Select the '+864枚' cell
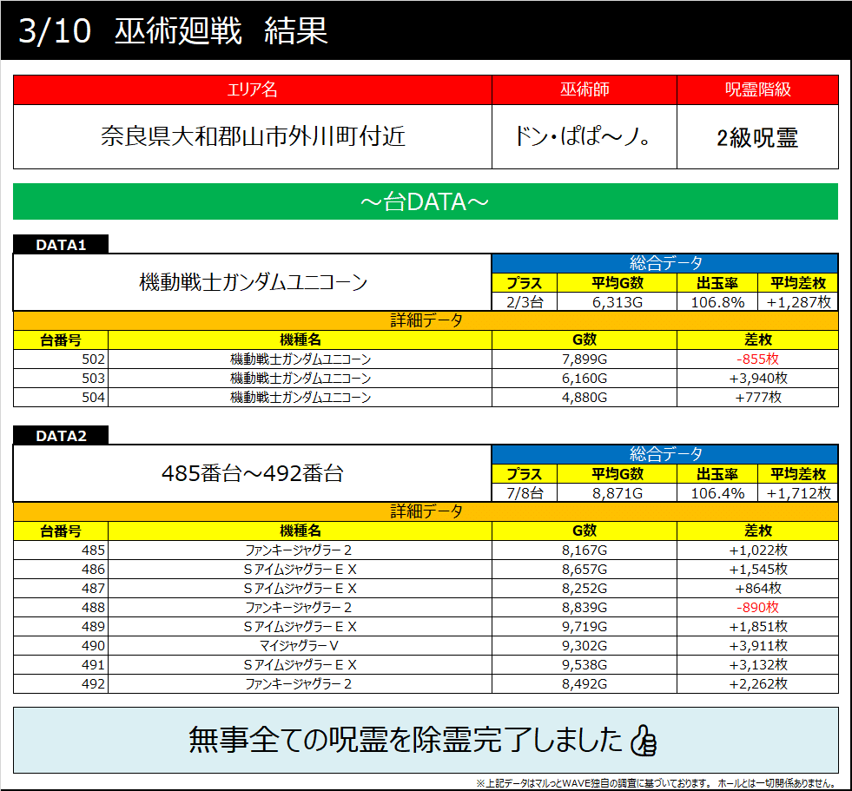 pyautogui.click(x=757, y=588)
